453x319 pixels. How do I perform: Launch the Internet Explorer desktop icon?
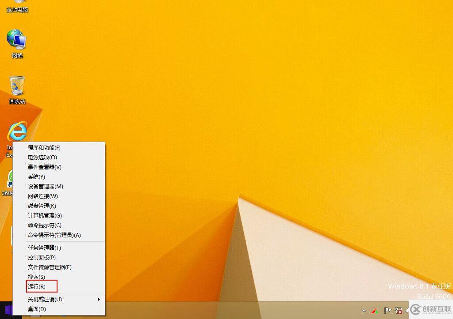coord(17,131)
